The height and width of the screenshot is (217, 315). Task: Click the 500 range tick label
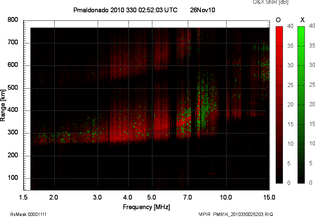click(13, 88)
